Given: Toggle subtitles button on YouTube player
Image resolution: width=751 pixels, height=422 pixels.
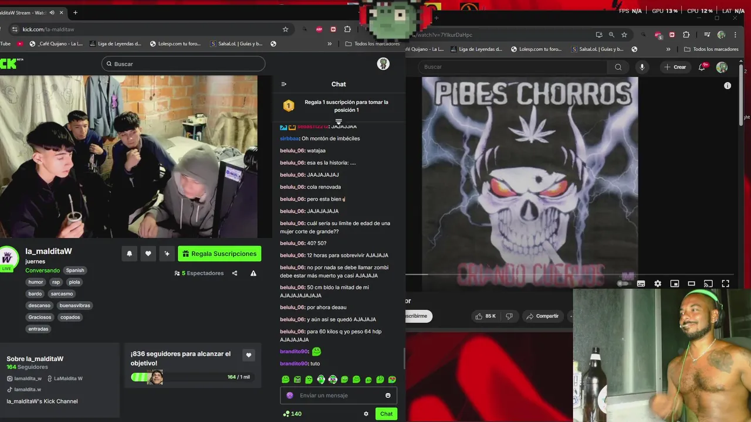Looking at the screenshot, I should [641, 284].
